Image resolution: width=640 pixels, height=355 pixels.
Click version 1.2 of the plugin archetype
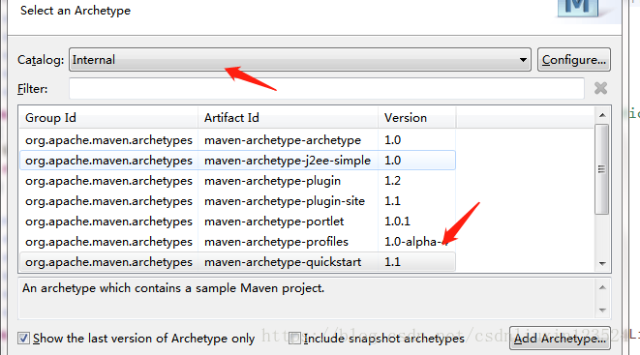(392, 181)
